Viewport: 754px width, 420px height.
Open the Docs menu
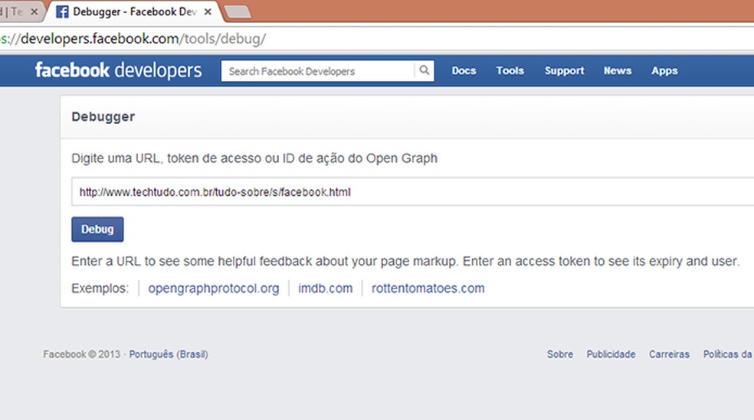pyautogui.click(x=464, y=71)
